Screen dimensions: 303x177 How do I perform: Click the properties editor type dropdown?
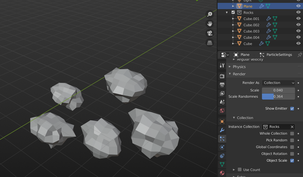(225, 55)
